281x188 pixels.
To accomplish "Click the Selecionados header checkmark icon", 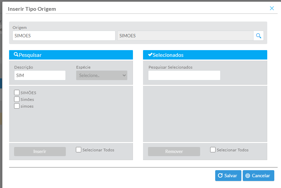I will 150,55.
